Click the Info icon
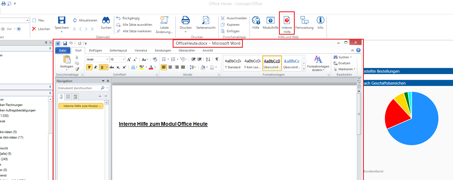Screen dimensions: 453x180 [x=320, y=21]
